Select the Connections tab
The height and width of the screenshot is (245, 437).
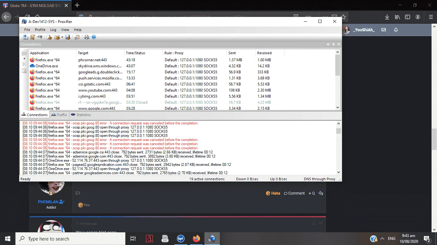35,115
